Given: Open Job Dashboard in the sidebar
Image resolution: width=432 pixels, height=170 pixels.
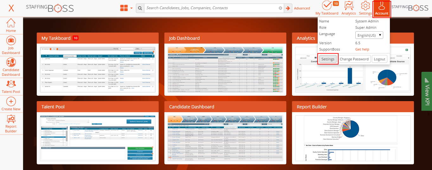Looking at the screenshot, I should [x=11, y=46].
